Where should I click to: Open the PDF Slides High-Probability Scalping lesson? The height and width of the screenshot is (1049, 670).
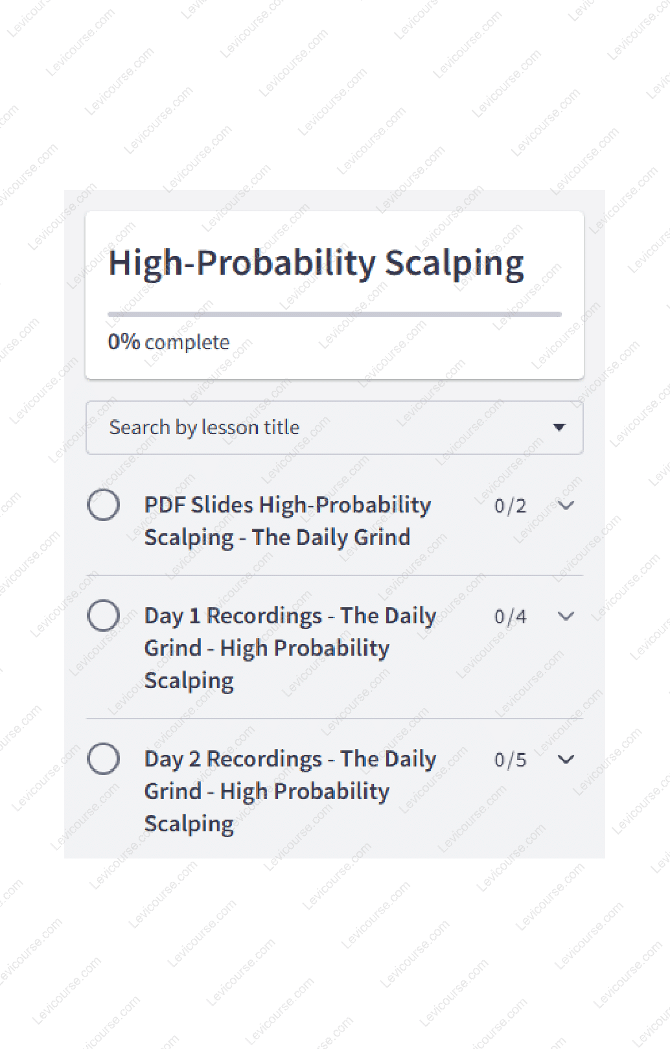click(287, 520)
